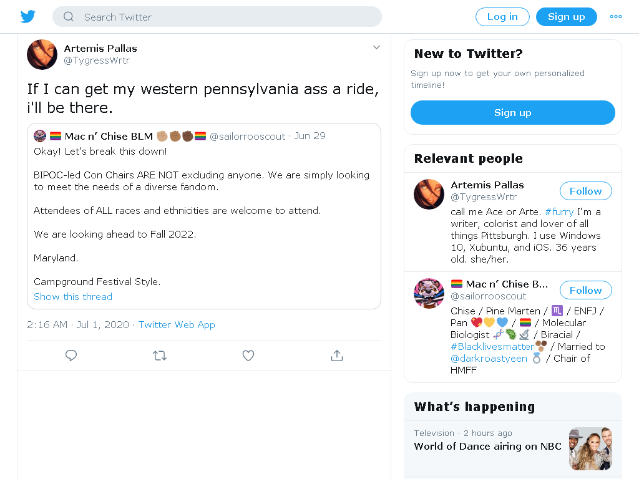Click the blue Sign up button in sidebar
The image size is (639, 479).
coord(513,112)
